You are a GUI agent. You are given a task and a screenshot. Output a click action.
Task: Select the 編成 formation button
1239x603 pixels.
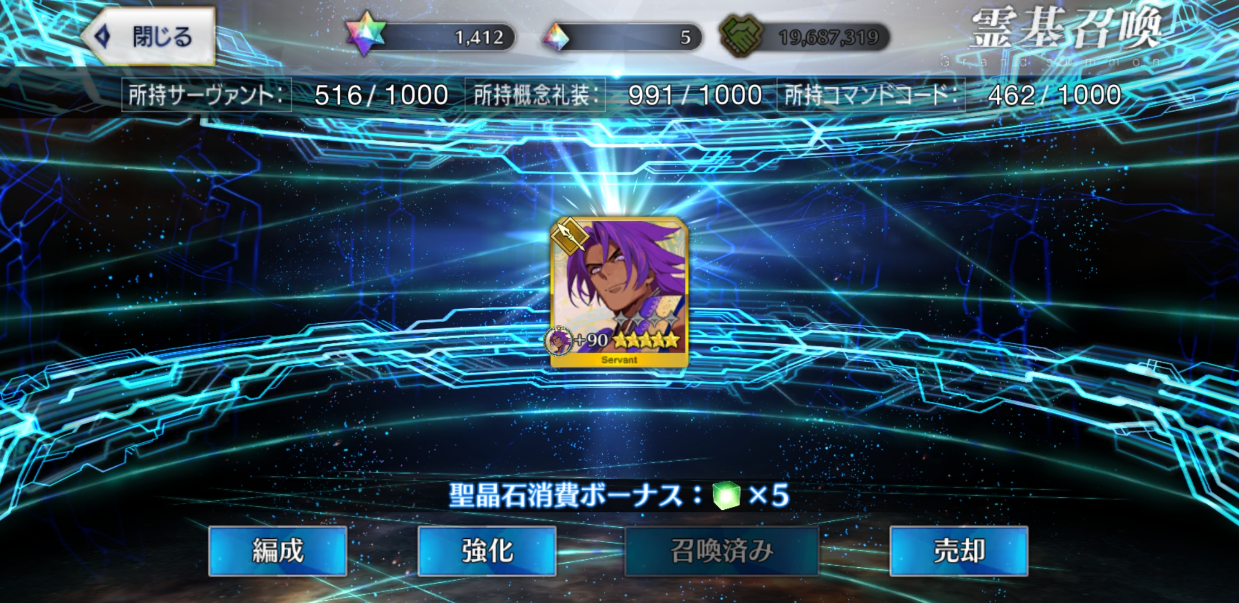(x=277, y=551)
